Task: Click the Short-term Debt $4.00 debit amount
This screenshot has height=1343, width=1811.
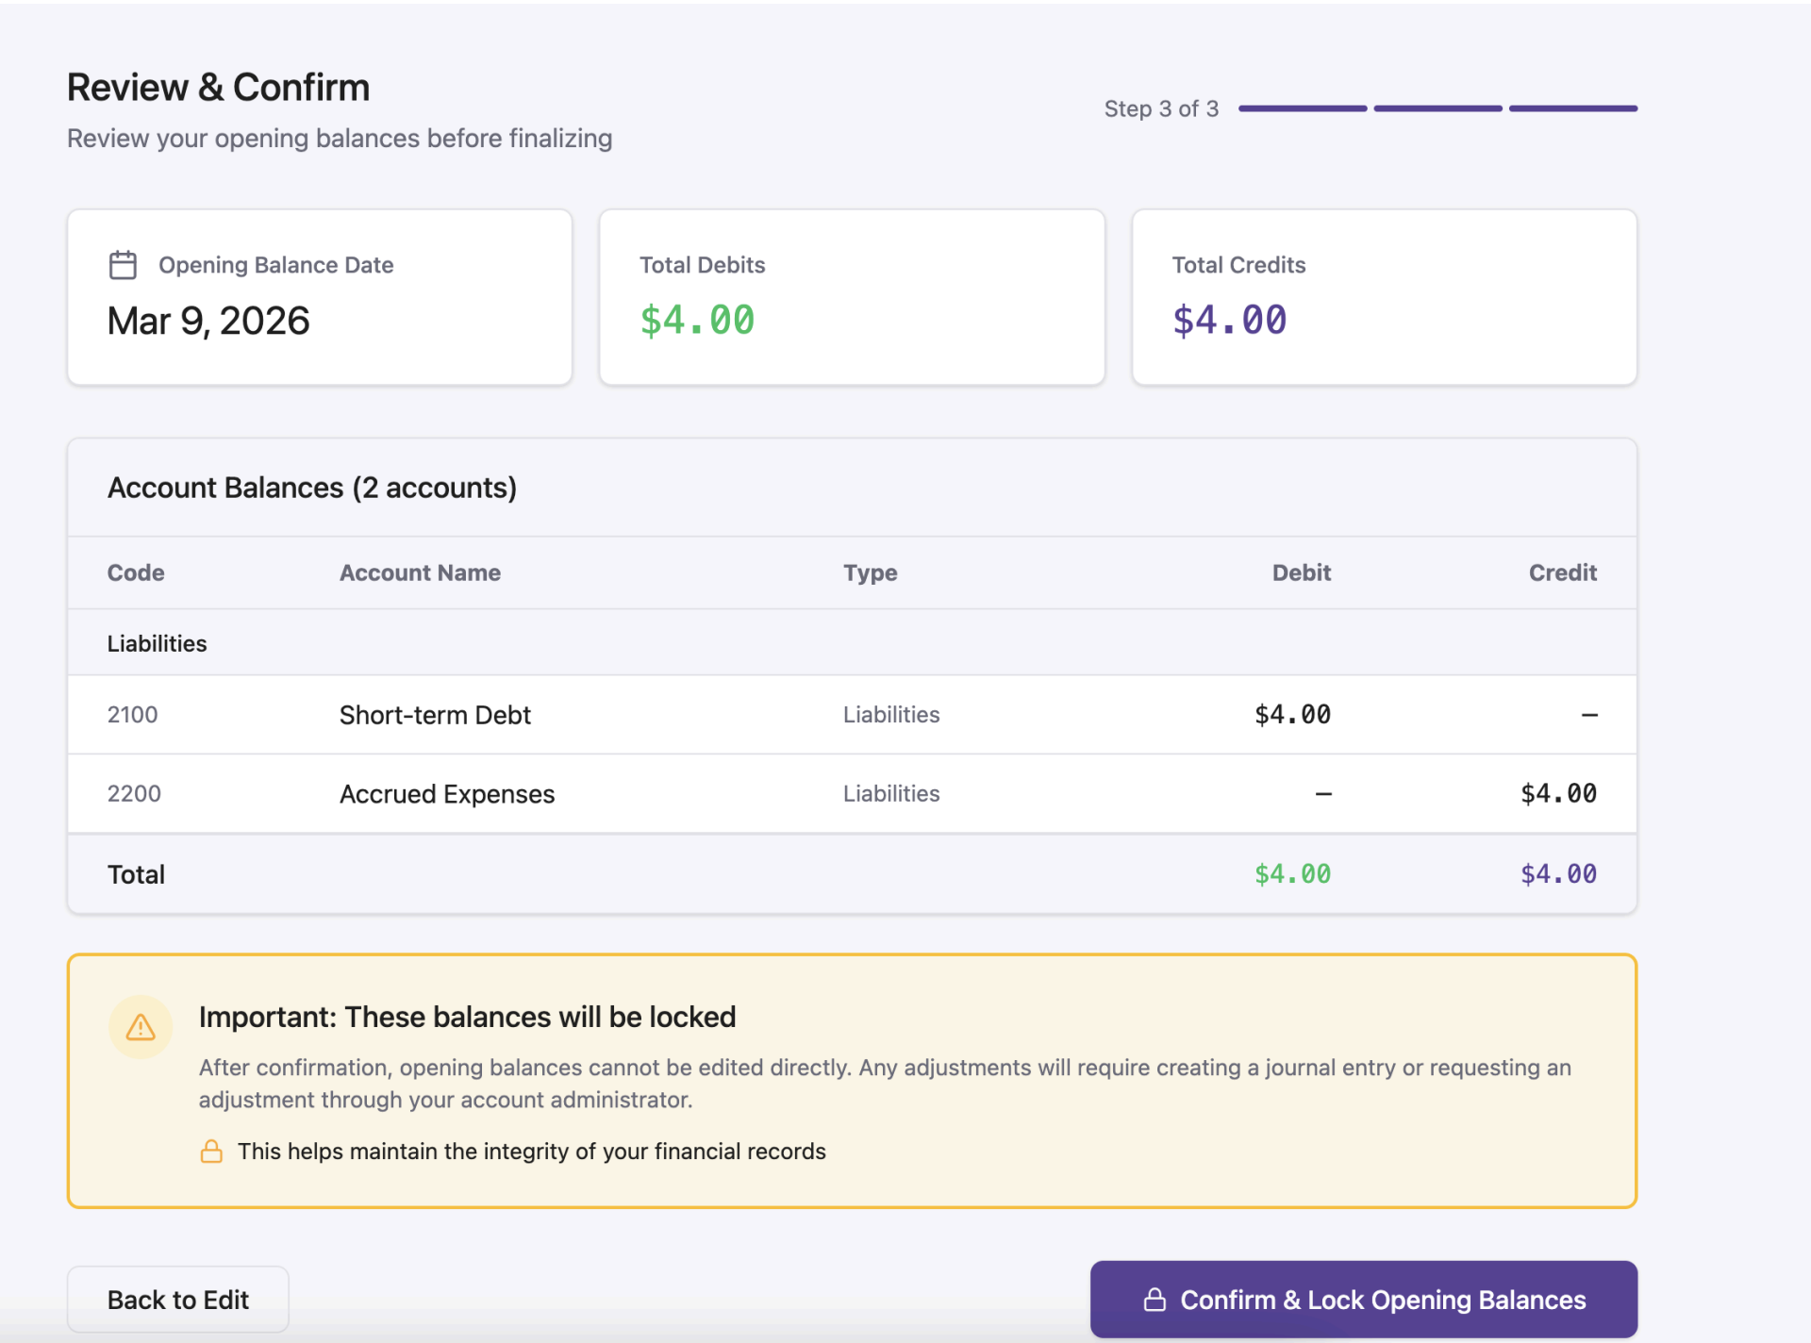Action: tap(1292, 715)
